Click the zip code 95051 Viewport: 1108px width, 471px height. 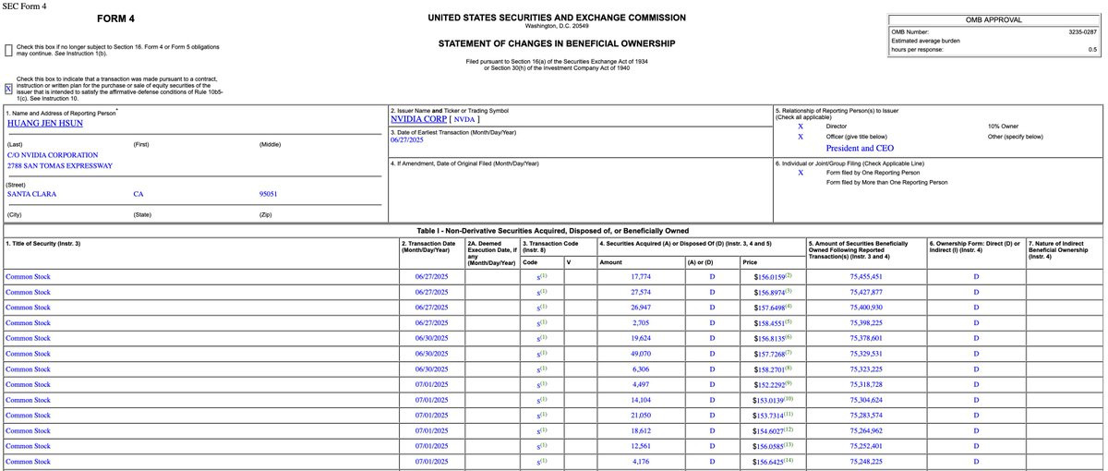tap(269, 194)
